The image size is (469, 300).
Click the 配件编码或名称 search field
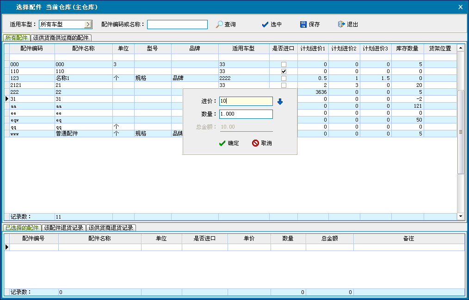coord(177,24)
